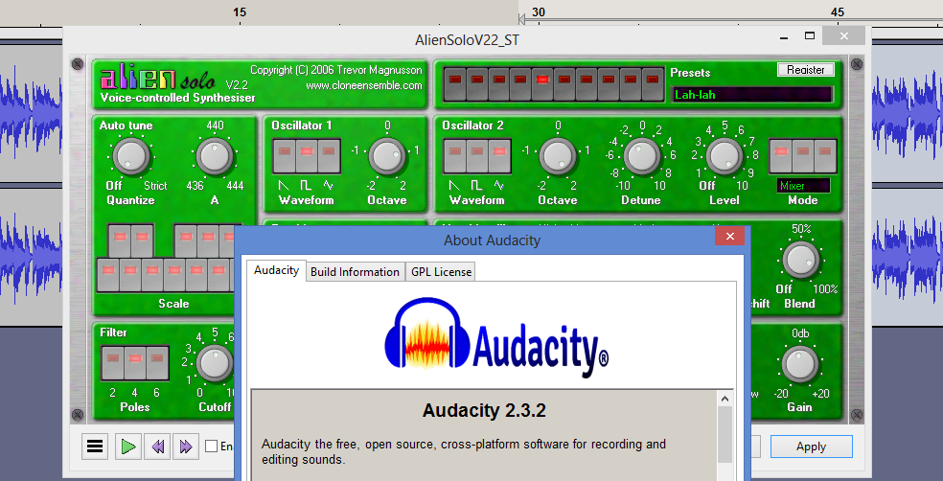Toggle the E white key in Scale
943x481 pixels.
click(x=152, y=275)
